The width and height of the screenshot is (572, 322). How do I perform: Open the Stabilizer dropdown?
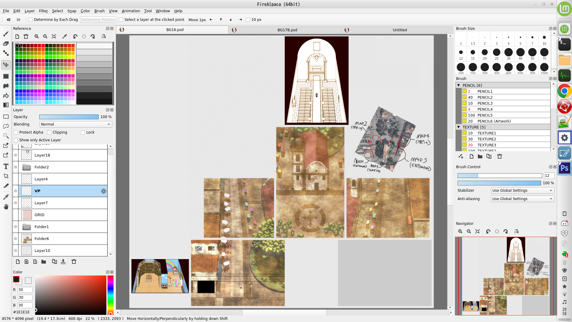coord(522,191)
